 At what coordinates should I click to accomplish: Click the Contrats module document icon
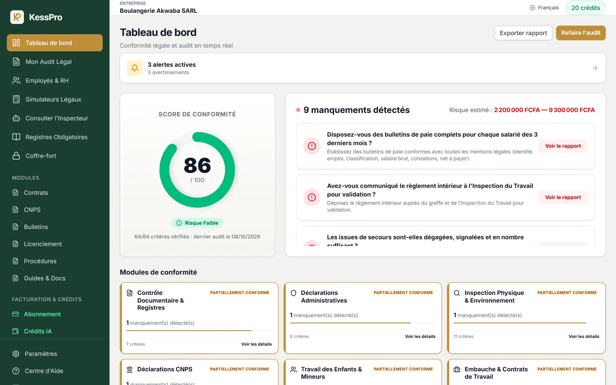[x=15, y=192]
